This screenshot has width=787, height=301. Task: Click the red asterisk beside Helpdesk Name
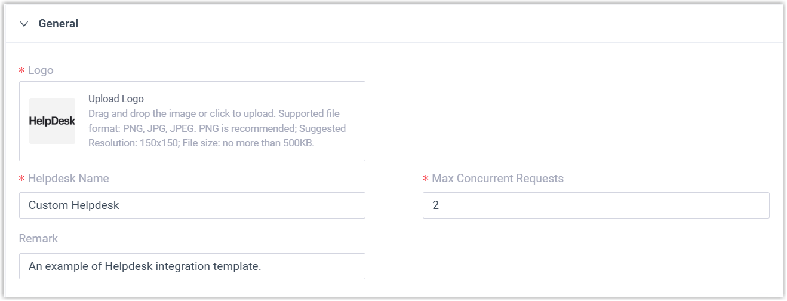click(22, 179)
